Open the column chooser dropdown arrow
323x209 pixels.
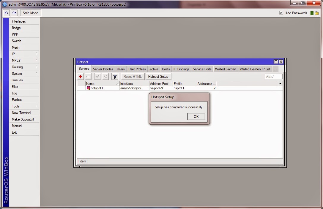pyautogui.click(x=280, y=83)
